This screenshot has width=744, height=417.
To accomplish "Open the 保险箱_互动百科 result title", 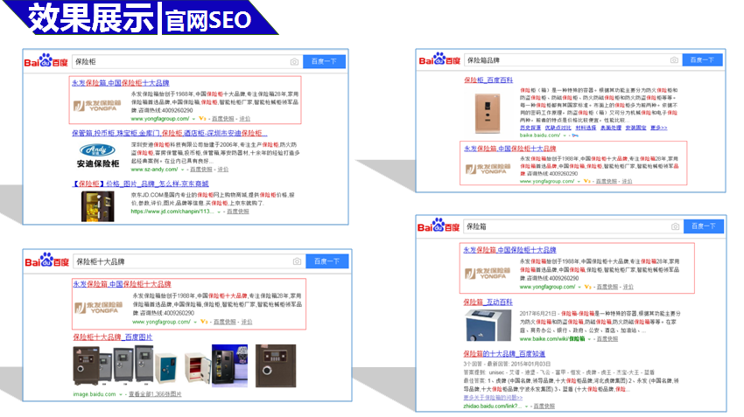I will point(488,302).
